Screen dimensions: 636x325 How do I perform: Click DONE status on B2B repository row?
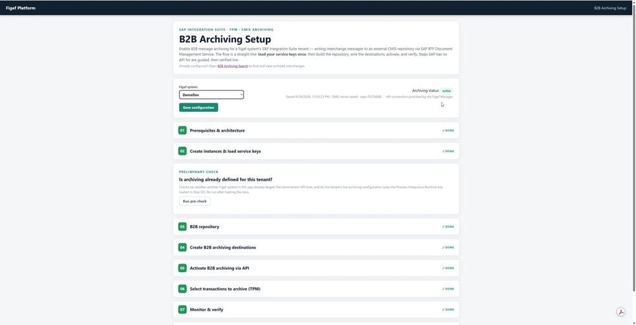(448, 227)
